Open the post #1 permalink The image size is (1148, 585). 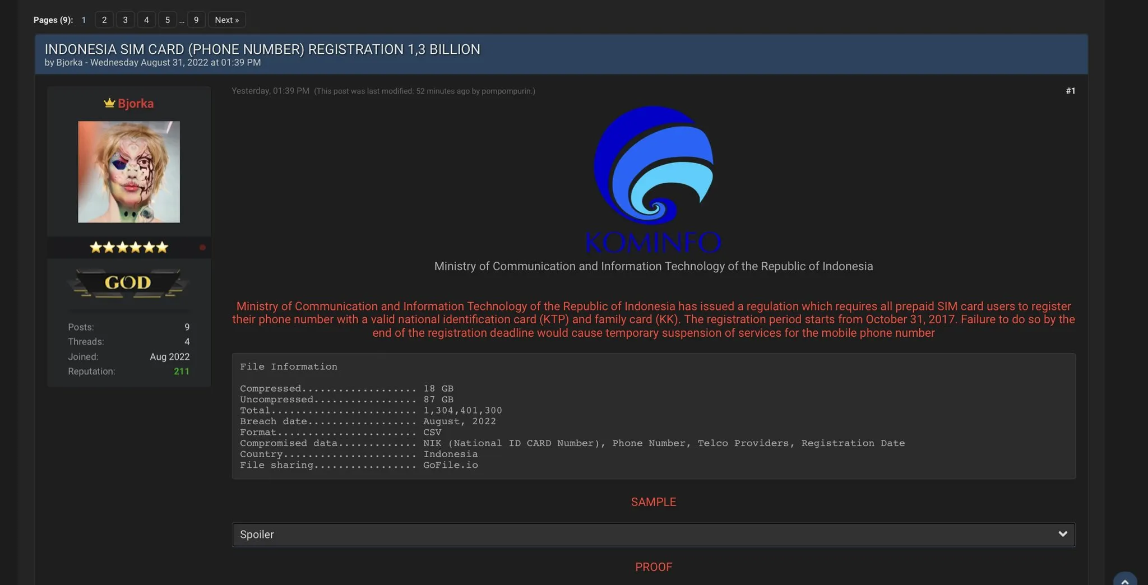[1070, 91]
